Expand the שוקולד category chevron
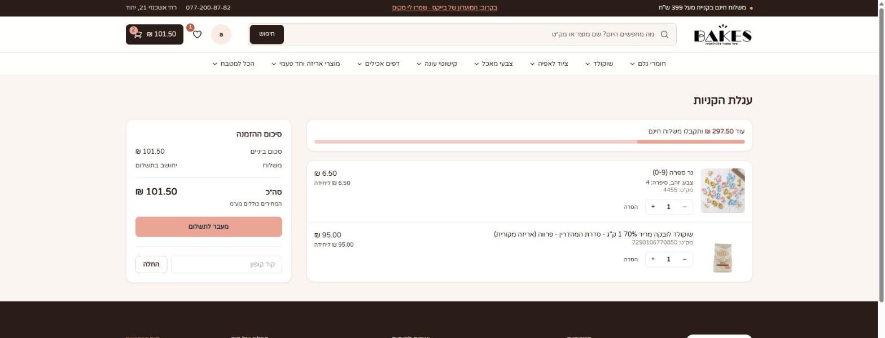 pos(588,64)
